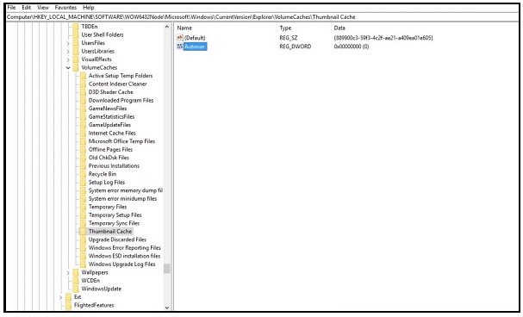Open the Edit menu
Viewport: 523px width, 317px height.
[x=27, y=8]
